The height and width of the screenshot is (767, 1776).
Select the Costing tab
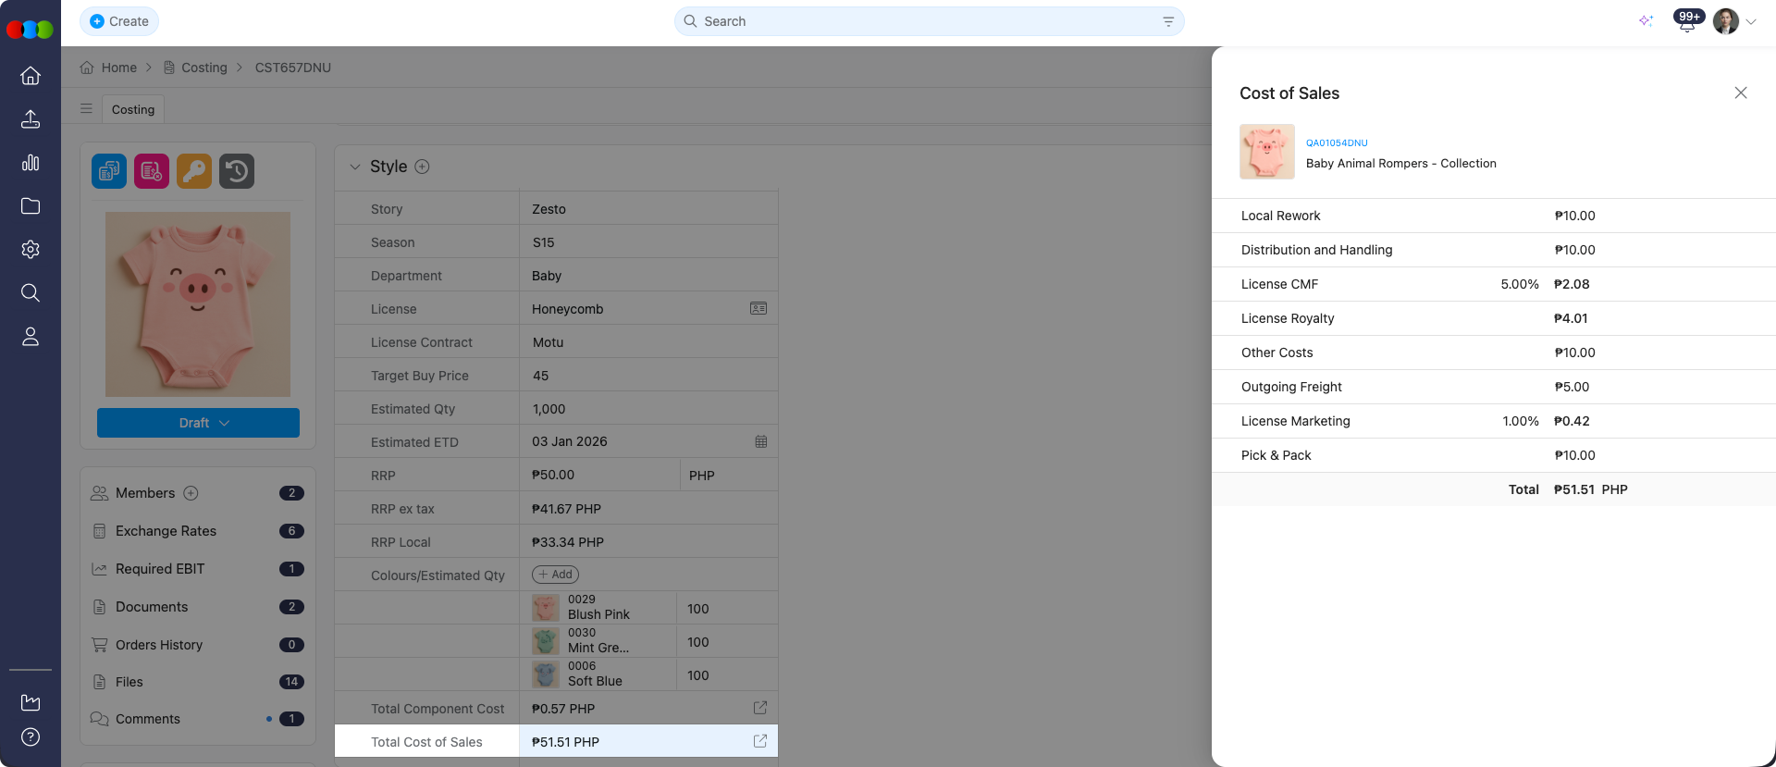pos(133,109)
